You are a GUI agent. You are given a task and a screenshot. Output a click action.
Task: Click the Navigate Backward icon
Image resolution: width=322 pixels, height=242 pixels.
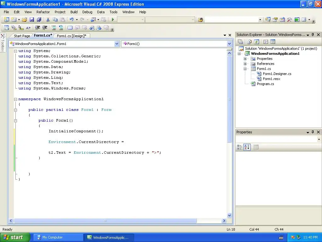point(93,20)
